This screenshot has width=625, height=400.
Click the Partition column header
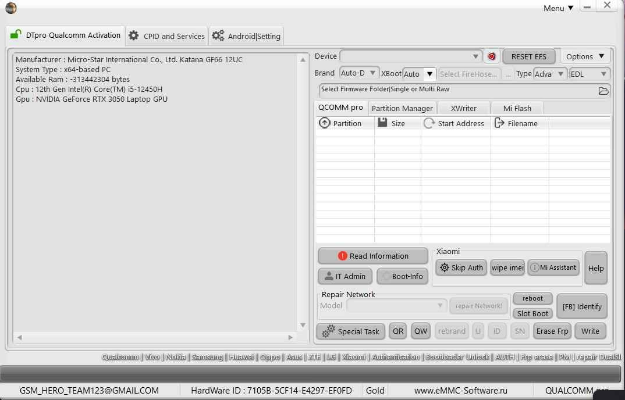coord(345,123)
